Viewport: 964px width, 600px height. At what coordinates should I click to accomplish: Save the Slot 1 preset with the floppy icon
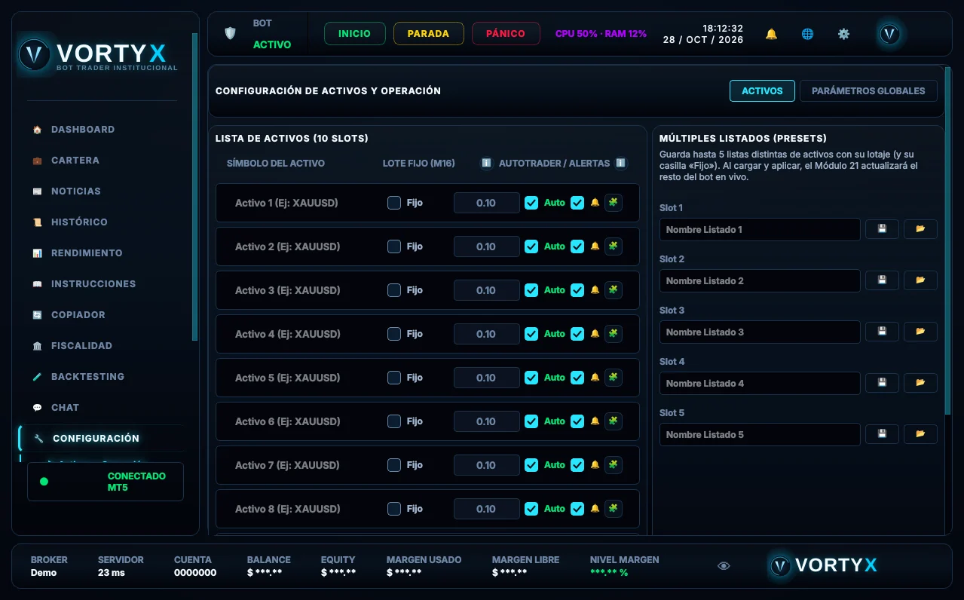(x=882, y=229)
